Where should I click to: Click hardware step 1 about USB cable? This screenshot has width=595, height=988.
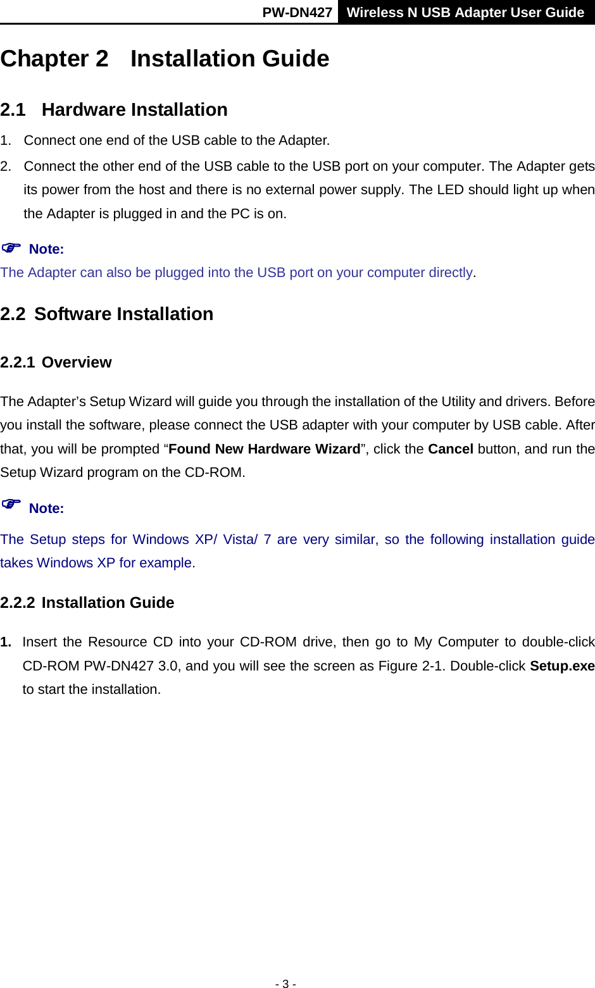click(x=165, y=140)
